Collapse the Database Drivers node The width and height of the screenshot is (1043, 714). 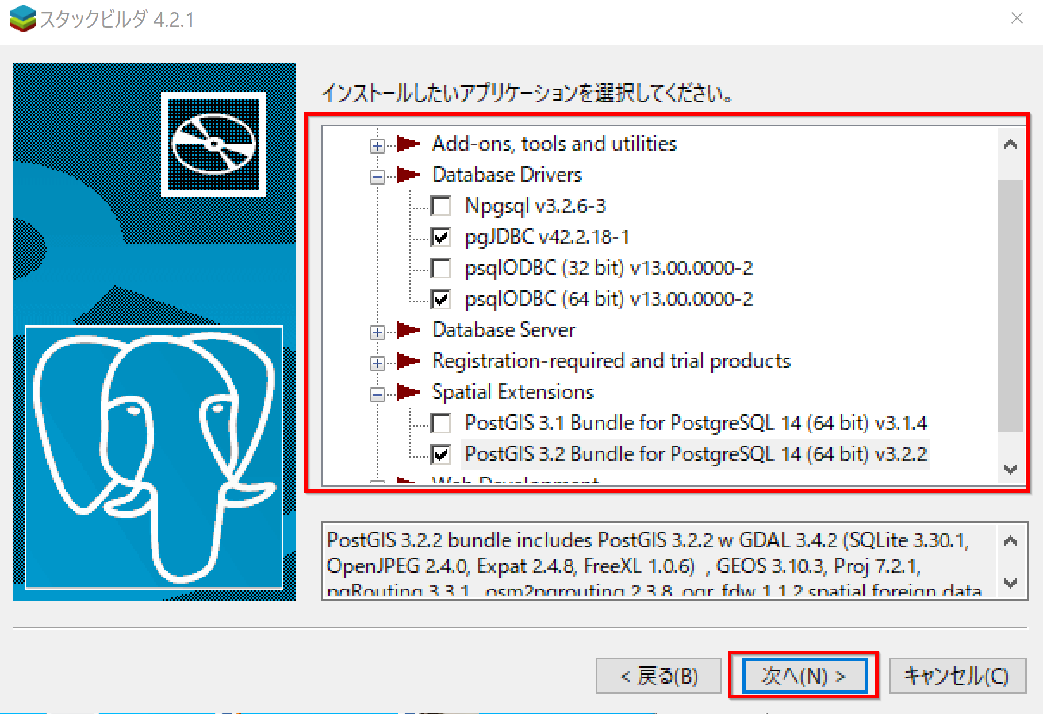(377, 177)
